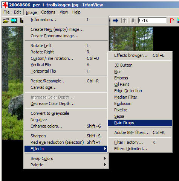
Task: Click the Slideshow filmstrip toolbar icon
Action: 14,21
